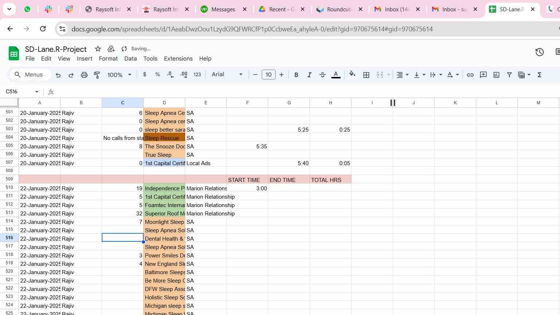Toggle bold formatting
Image resolution: width=560 pixels, height=315 pixels.
(x=296, y=75)
